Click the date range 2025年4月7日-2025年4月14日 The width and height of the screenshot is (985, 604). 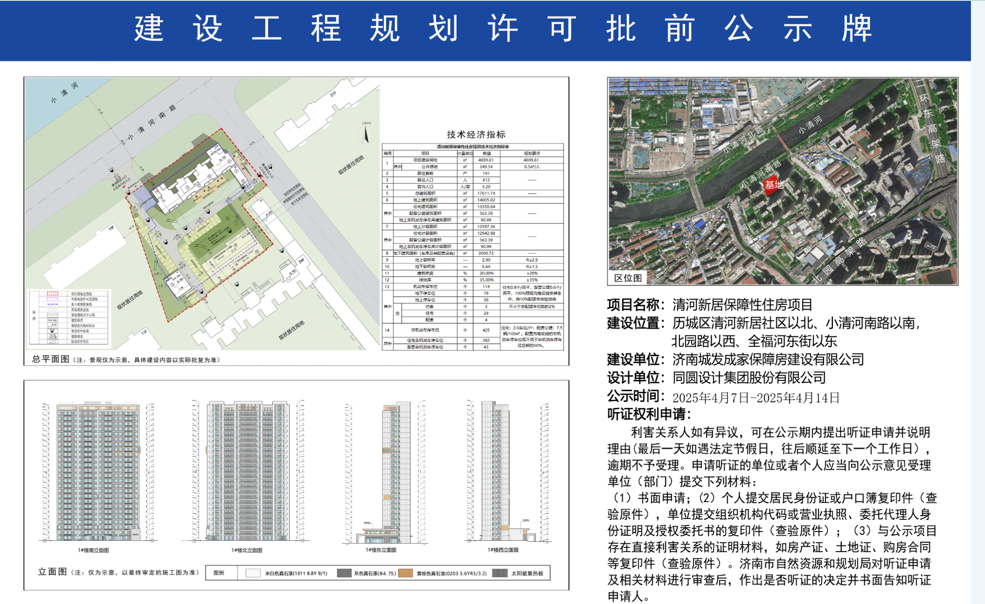[756, 398]
